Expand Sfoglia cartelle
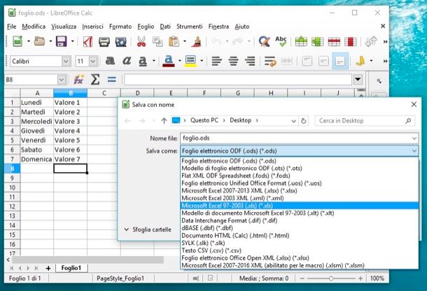Viewport: 427px width, 291px height. point(148,229)
